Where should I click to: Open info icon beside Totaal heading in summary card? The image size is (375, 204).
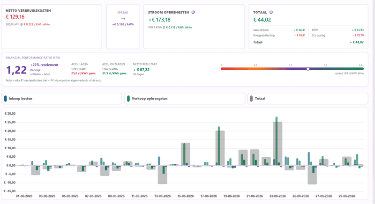(271, 12)
